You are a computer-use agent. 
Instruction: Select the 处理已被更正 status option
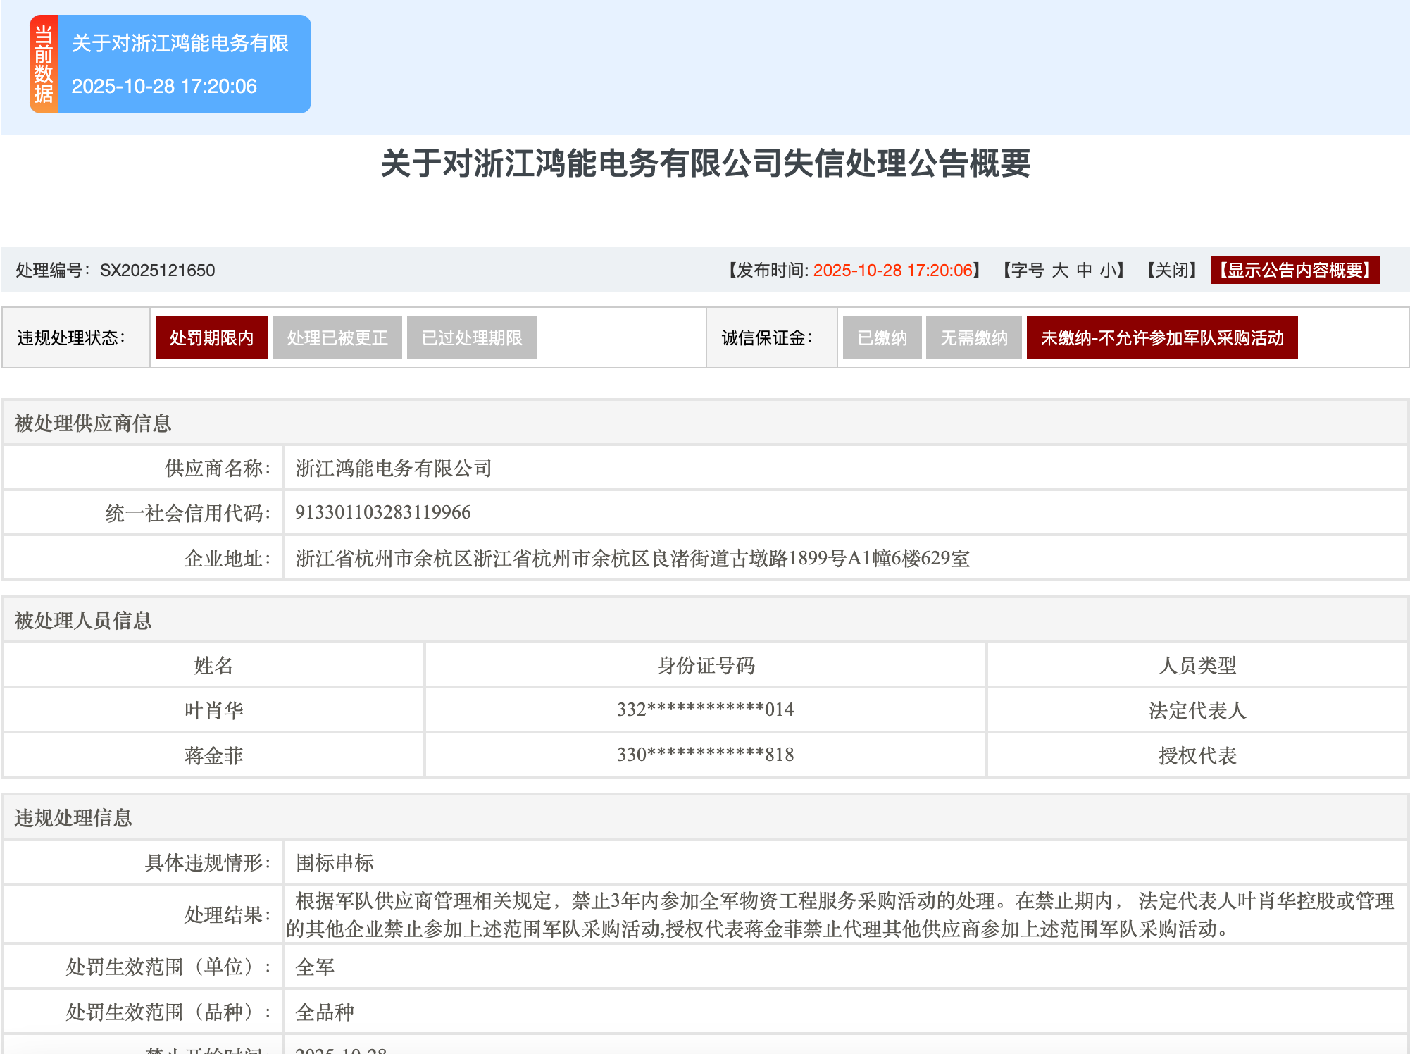(x=337, y=337)
